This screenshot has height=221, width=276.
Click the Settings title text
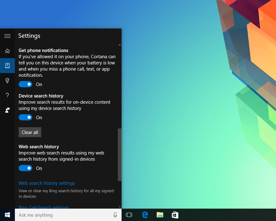click(29, 36)
